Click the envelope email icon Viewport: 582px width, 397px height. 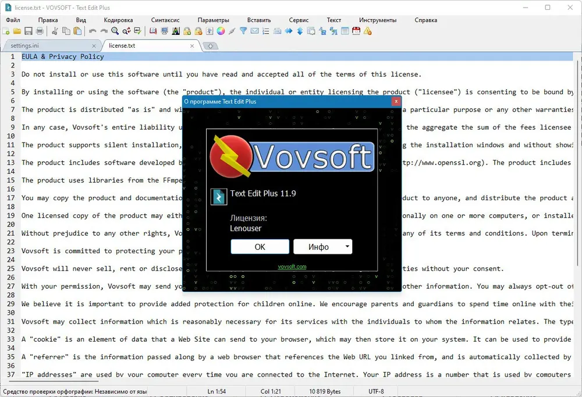point(255,31)
